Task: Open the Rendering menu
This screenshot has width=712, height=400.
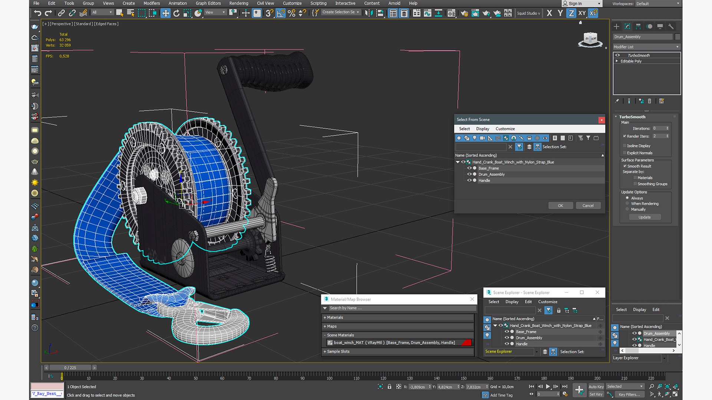Action: pyautogui.click(x=238, y=3)
